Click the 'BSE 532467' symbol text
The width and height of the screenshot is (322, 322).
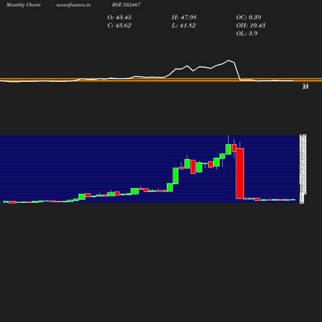126,5
